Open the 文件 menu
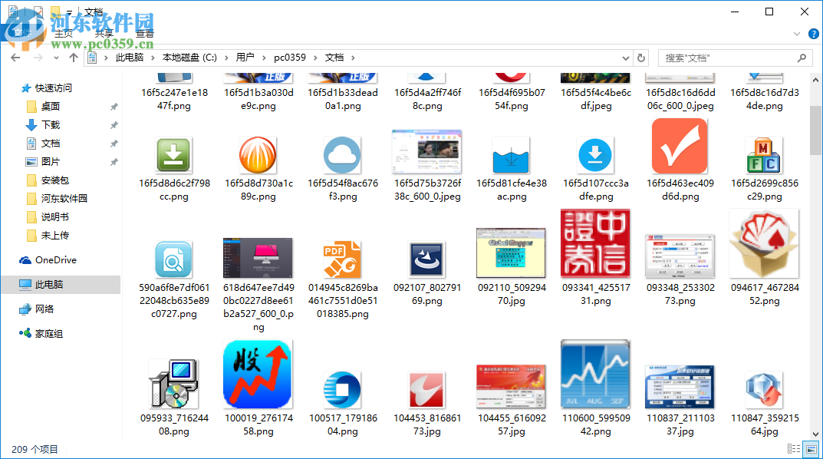823x459 pixels. click(23, 34)
